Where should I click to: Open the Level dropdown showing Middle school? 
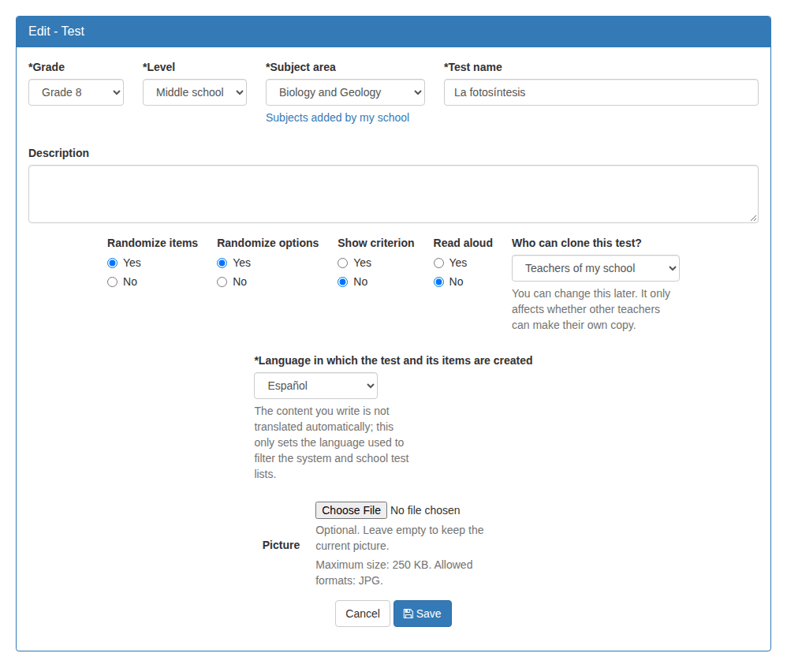coord(195,92)
